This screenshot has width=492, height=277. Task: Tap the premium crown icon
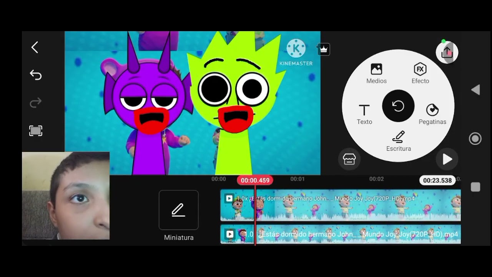[324, 49]
